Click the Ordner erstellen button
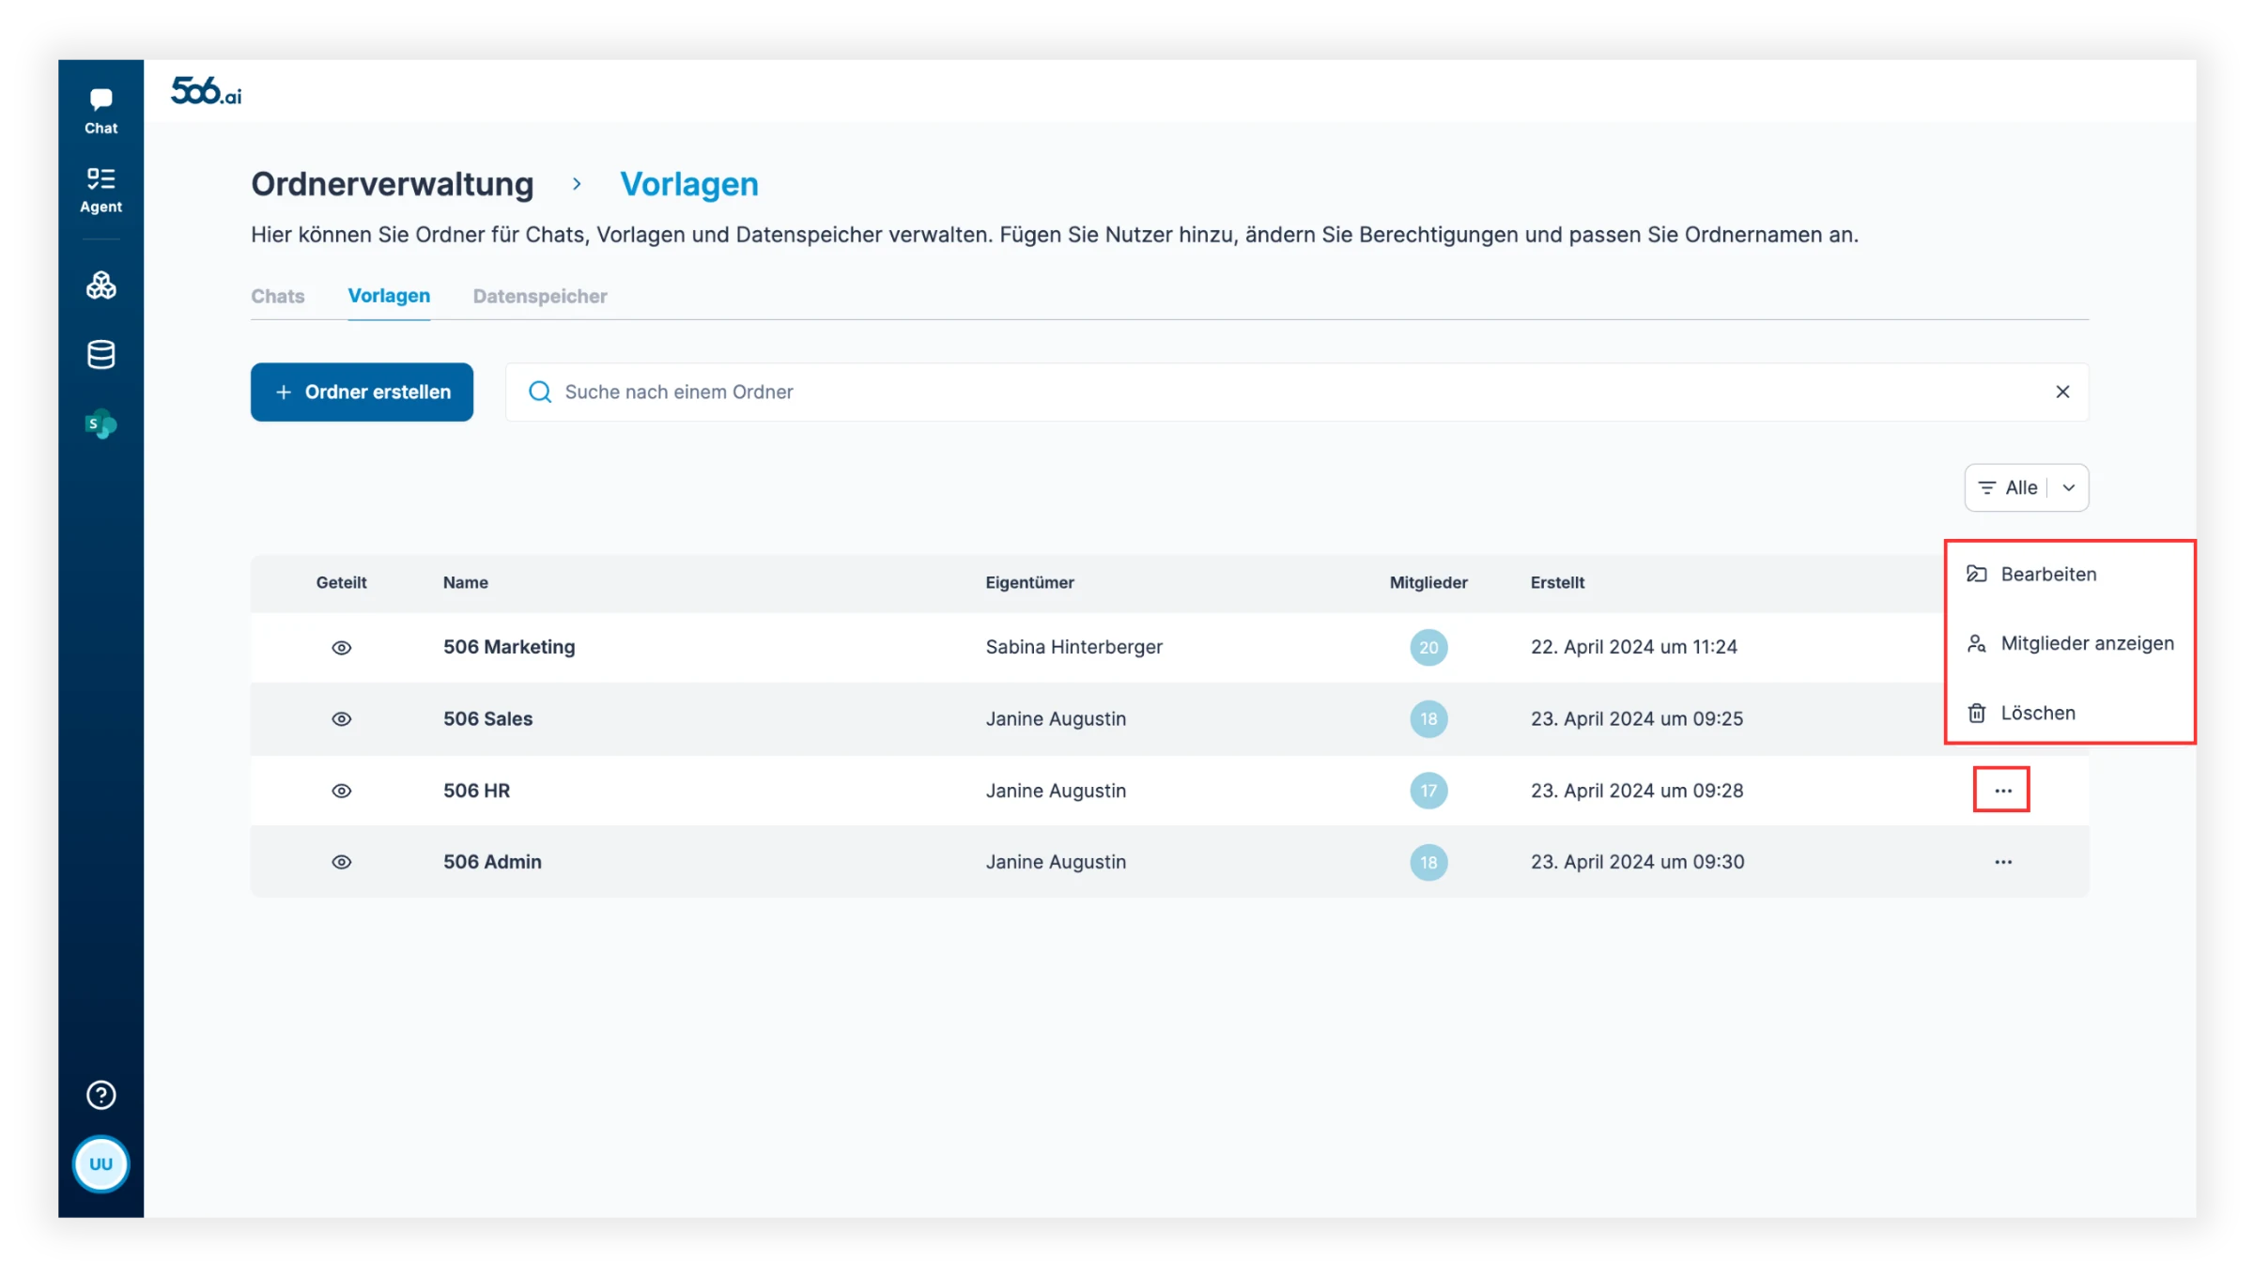2254x1277 pixels. click(x=362, y=392)
